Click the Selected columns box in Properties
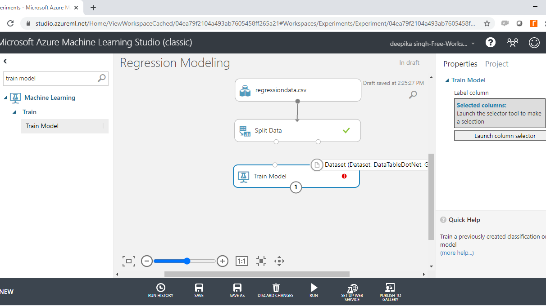The image size is (546, 306). click(x=500, y=113)
